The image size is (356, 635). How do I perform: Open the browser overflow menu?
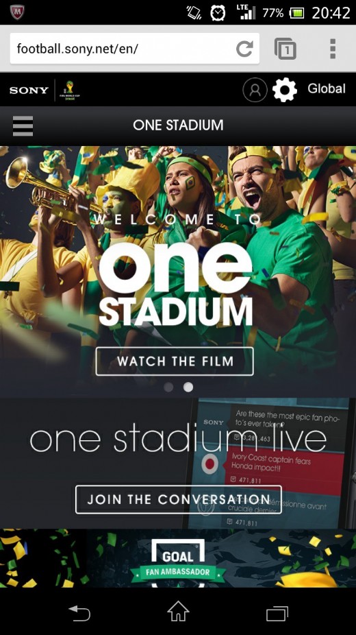333,49
